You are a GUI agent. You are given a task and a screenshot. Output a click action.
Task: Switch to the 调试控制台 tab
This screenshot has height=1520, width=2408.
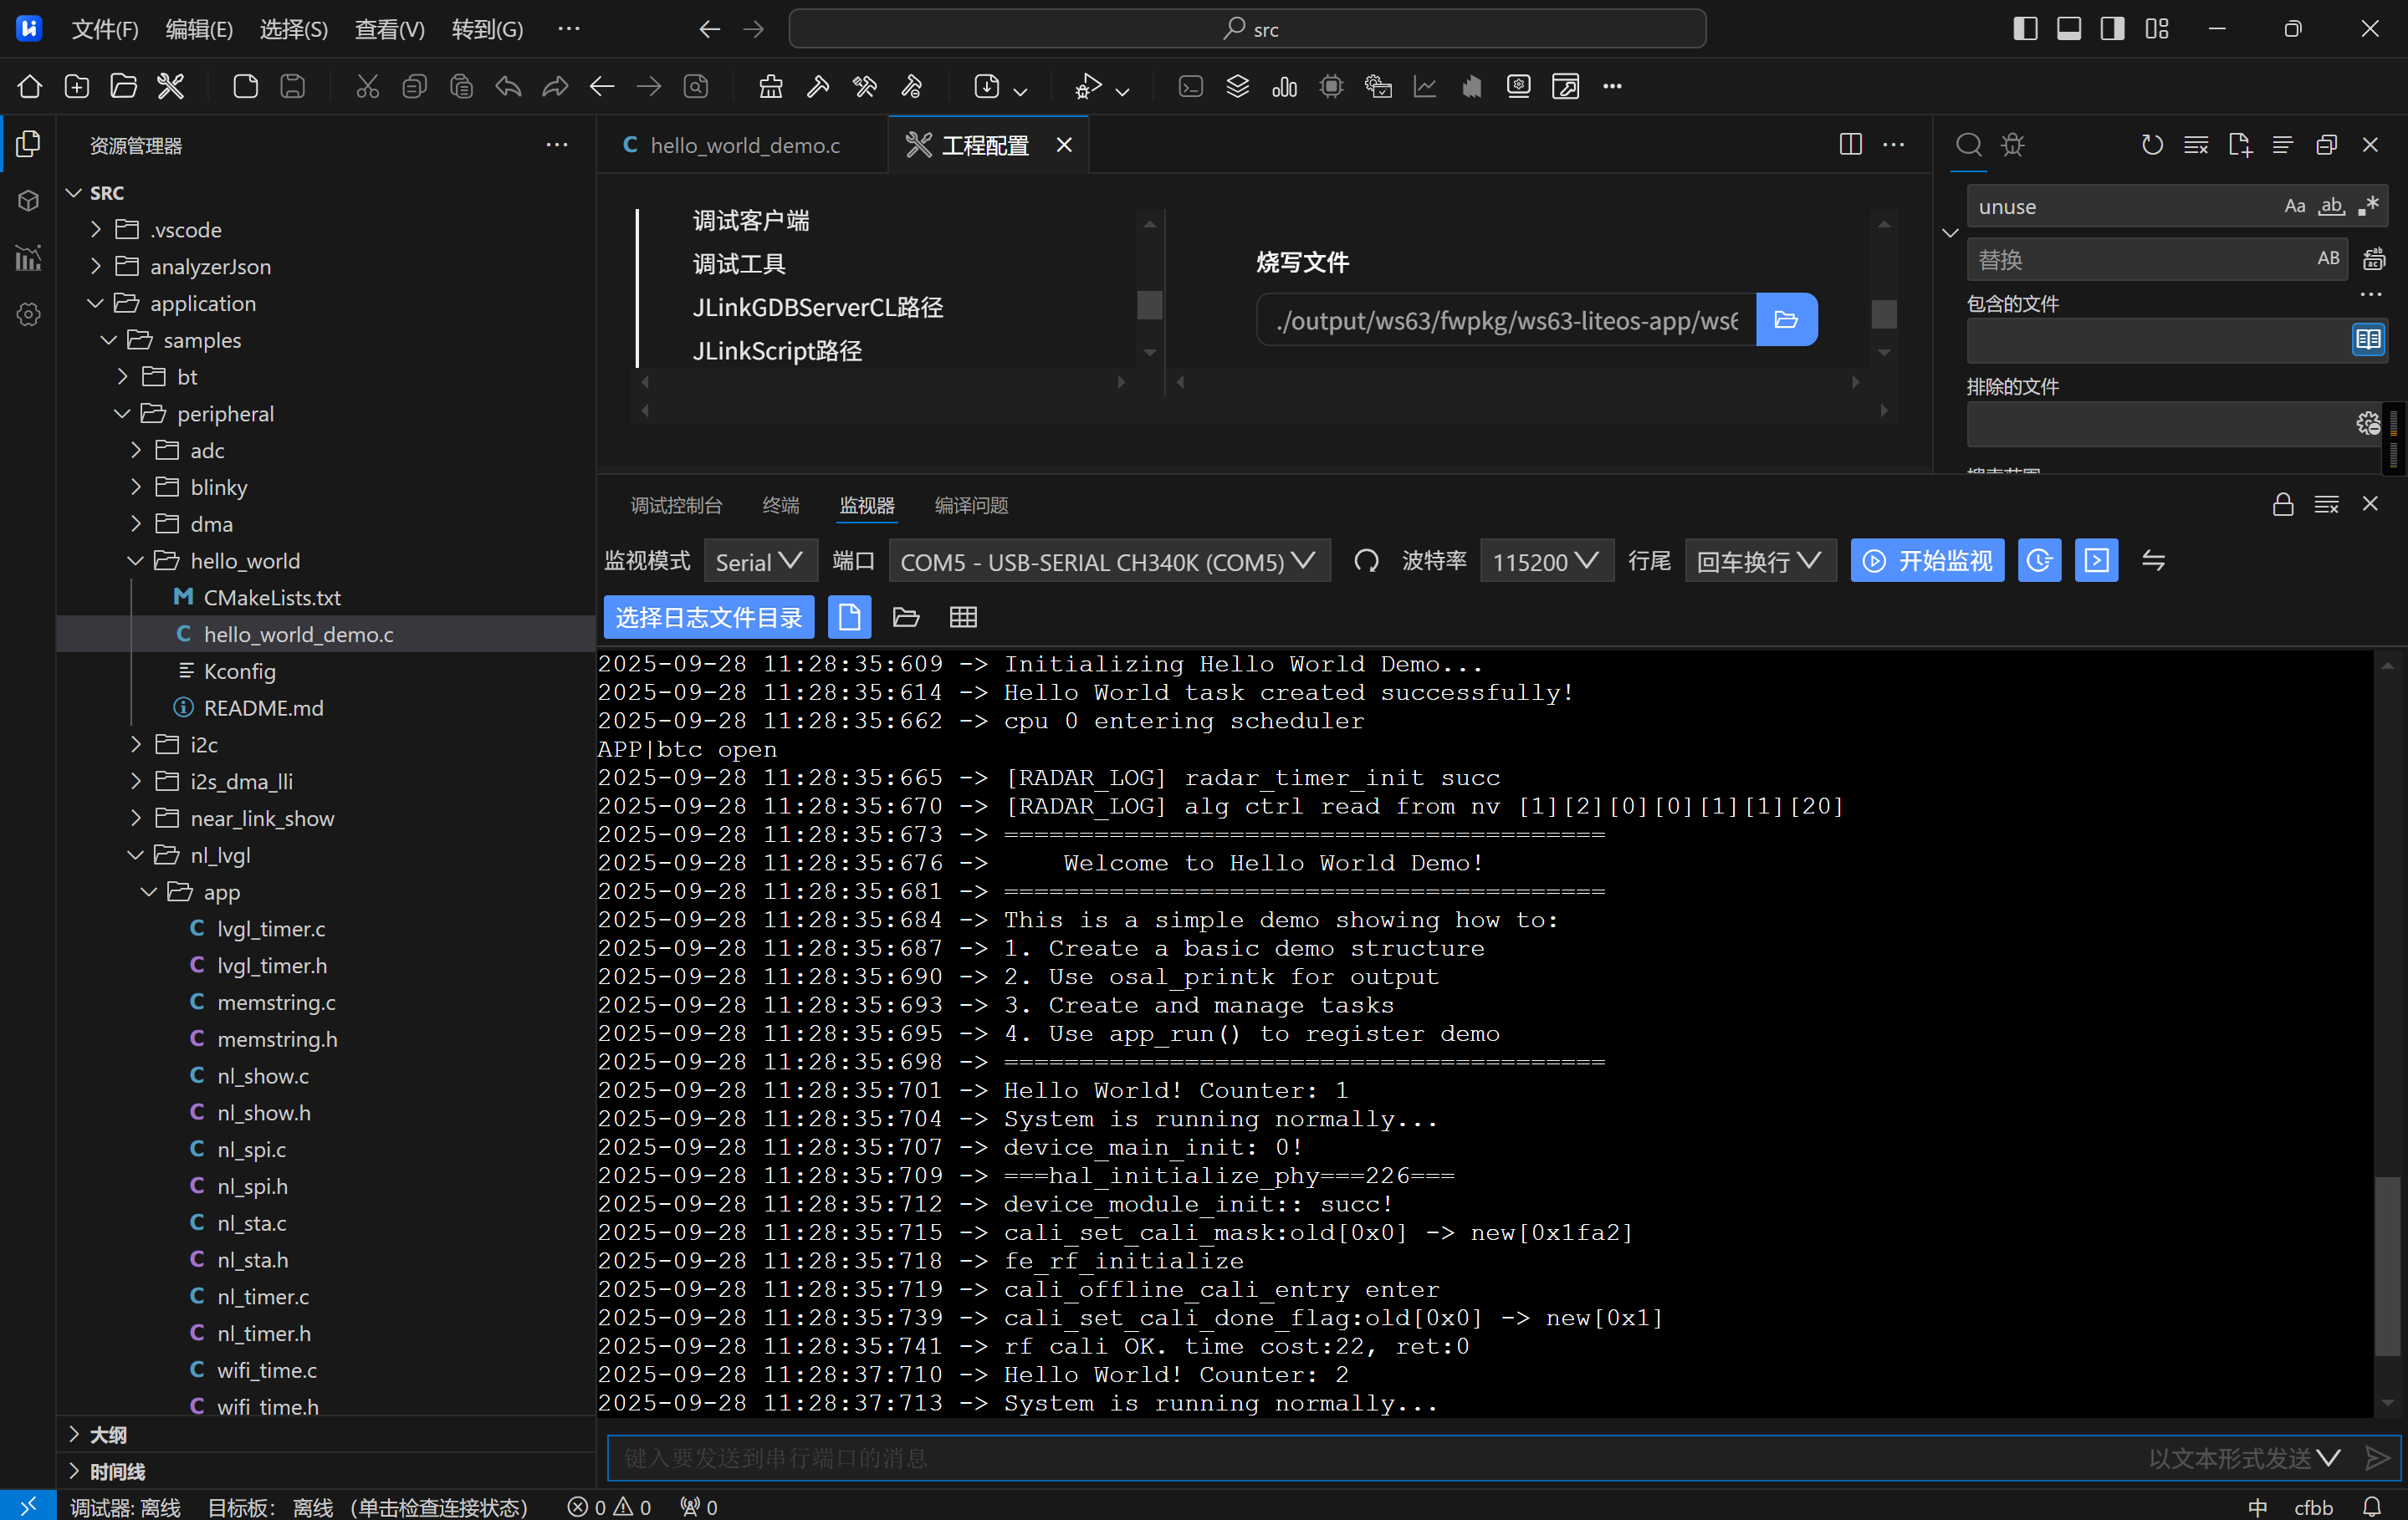tap(676, 506)
